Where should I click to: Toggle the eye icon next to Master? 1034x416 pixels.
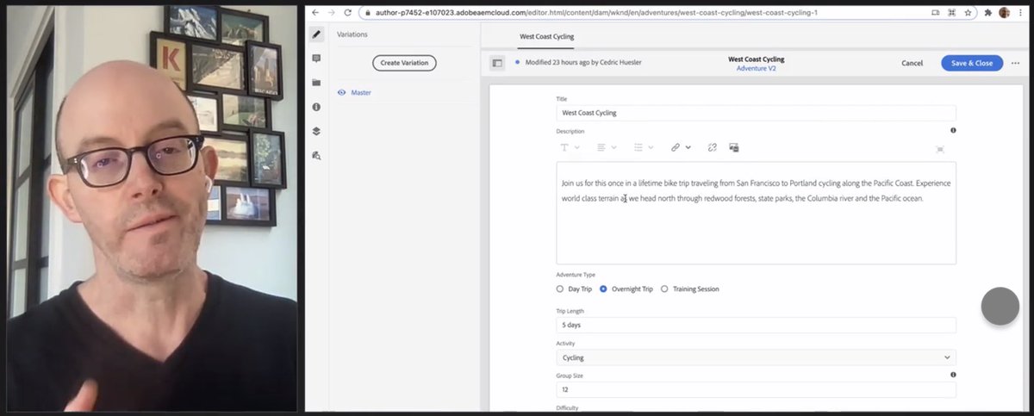341,92
